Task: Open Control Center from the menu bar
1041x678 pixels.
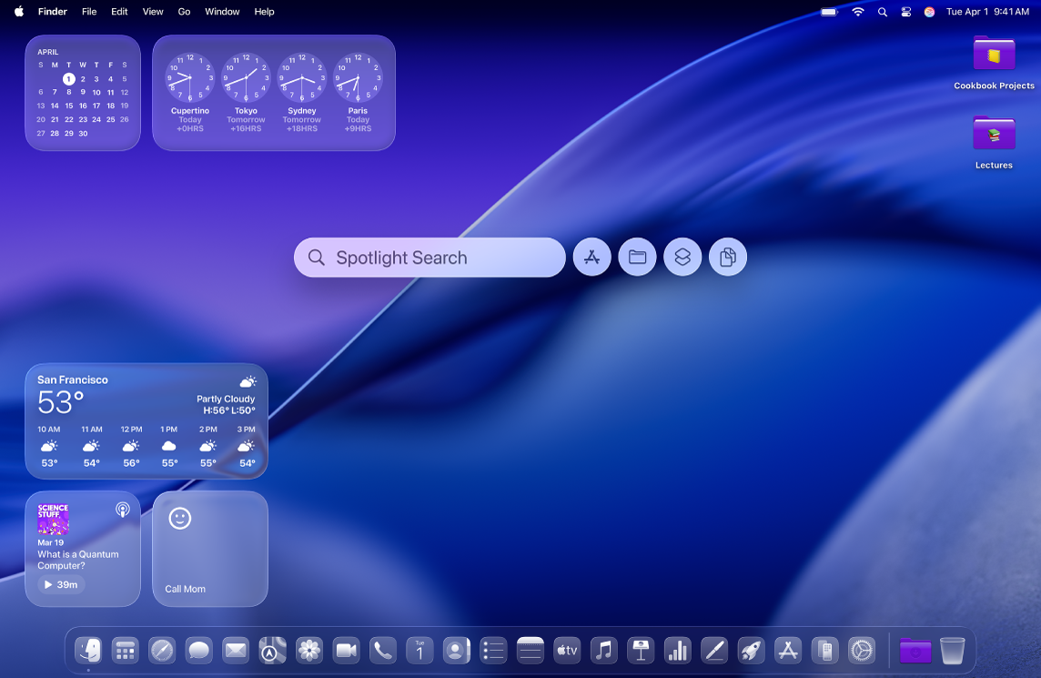Action: click(905, 12)
